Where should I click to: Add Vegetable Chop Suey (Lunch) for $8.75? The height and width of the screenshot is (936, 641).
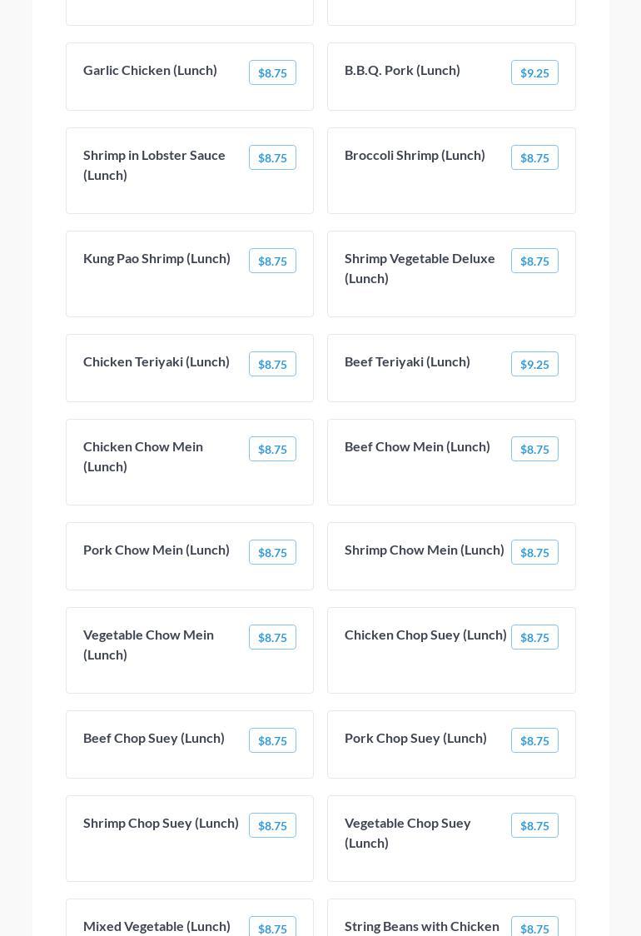pyautogui.click(x=534, y=826)
